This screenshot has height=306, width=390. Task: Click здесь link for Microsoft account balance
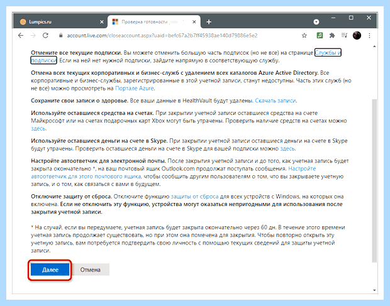point(38,129)
